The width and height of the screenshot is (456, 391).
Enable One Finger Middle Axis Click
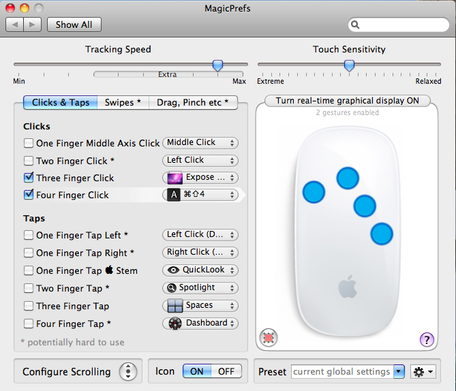(29, 143)
